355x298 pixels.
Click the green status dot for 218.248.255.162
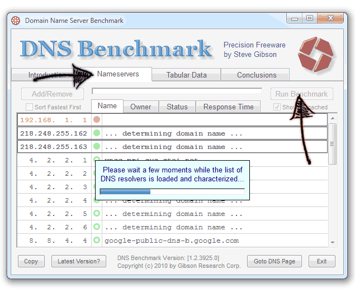pyautogui.click(x=97, y=133)
